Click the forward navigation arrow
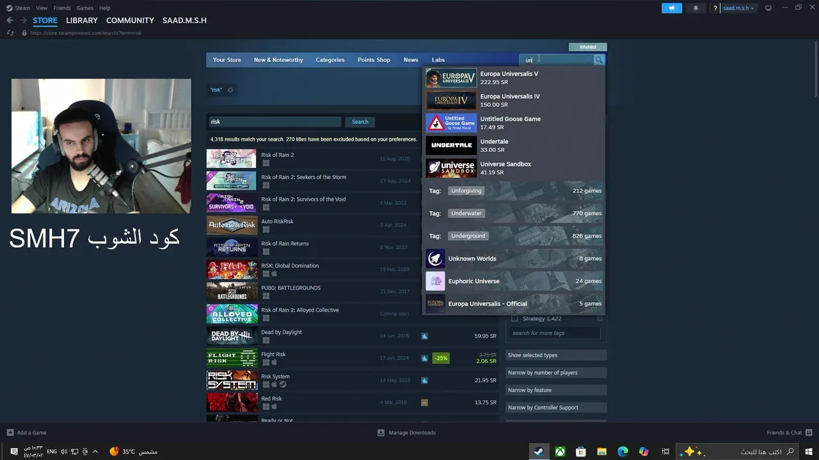This screenshot has width=819, height=460. click(22, 20)
